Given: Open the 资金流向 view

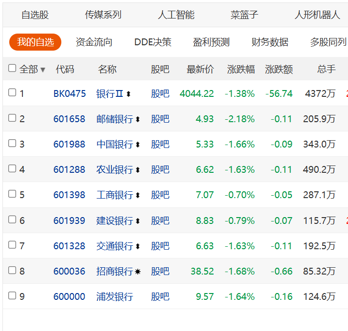Looking at the screenshot, I should [94, 42].
